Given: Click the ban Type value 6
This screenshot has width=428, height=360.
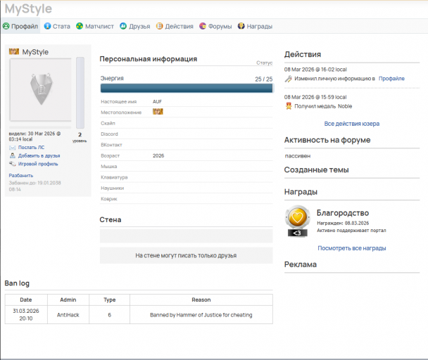Looking at the screenshot, I should click(109, 315).
